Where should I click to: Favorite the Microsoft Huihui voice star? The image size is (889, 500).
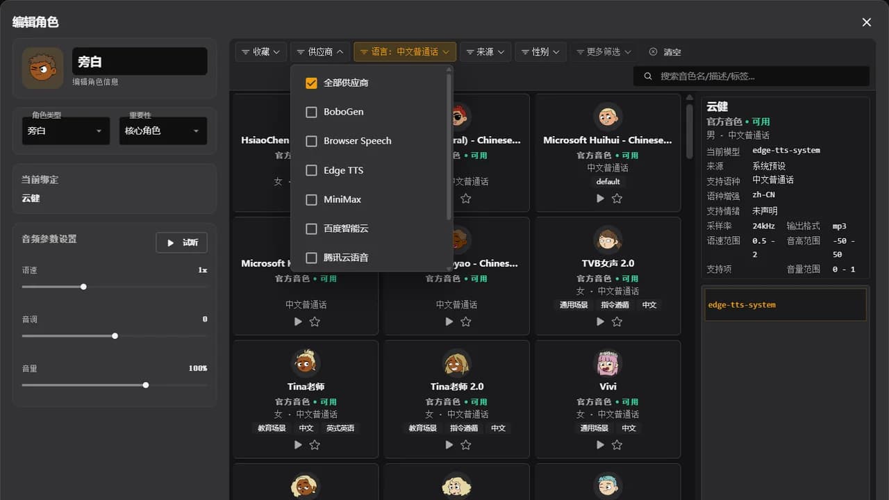point(617,199)
